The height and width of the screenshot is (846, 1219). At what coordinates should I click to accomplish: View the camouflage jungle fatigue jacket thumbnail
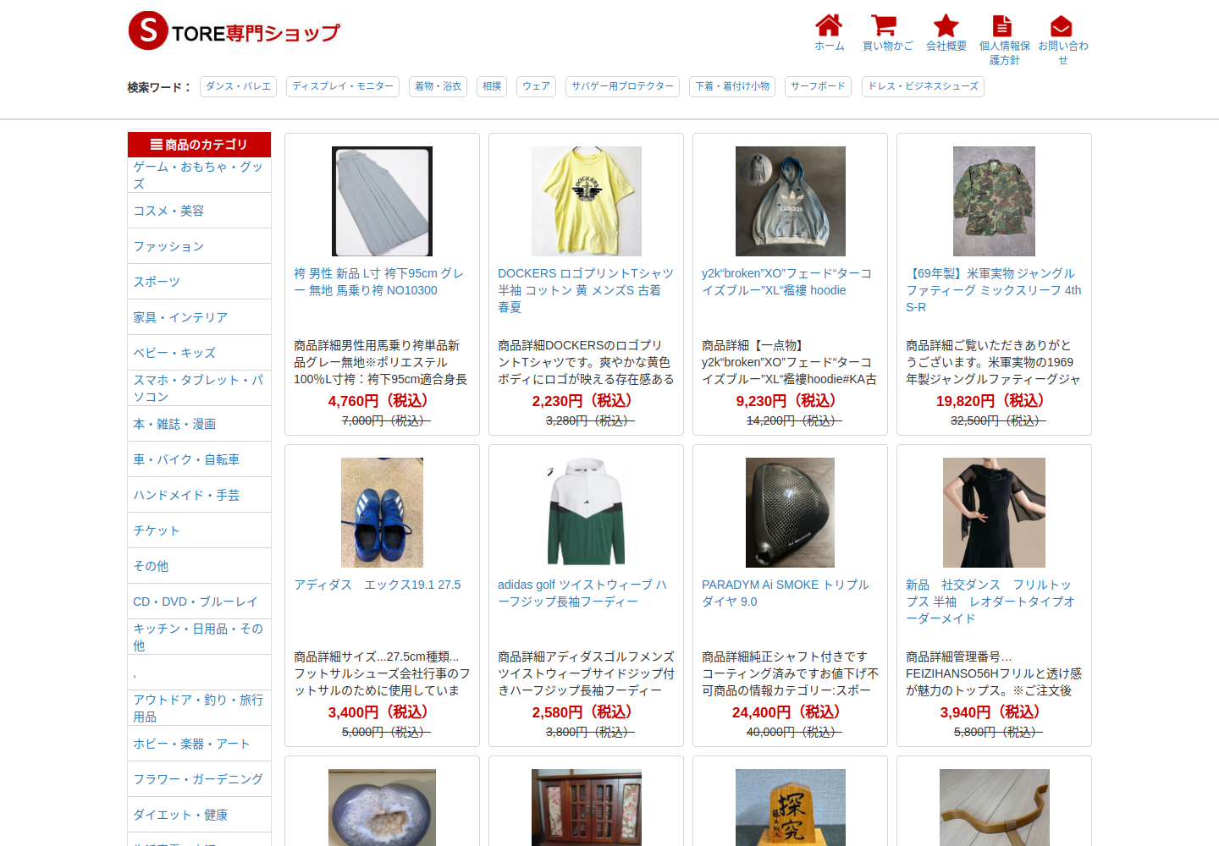point(994,201)
